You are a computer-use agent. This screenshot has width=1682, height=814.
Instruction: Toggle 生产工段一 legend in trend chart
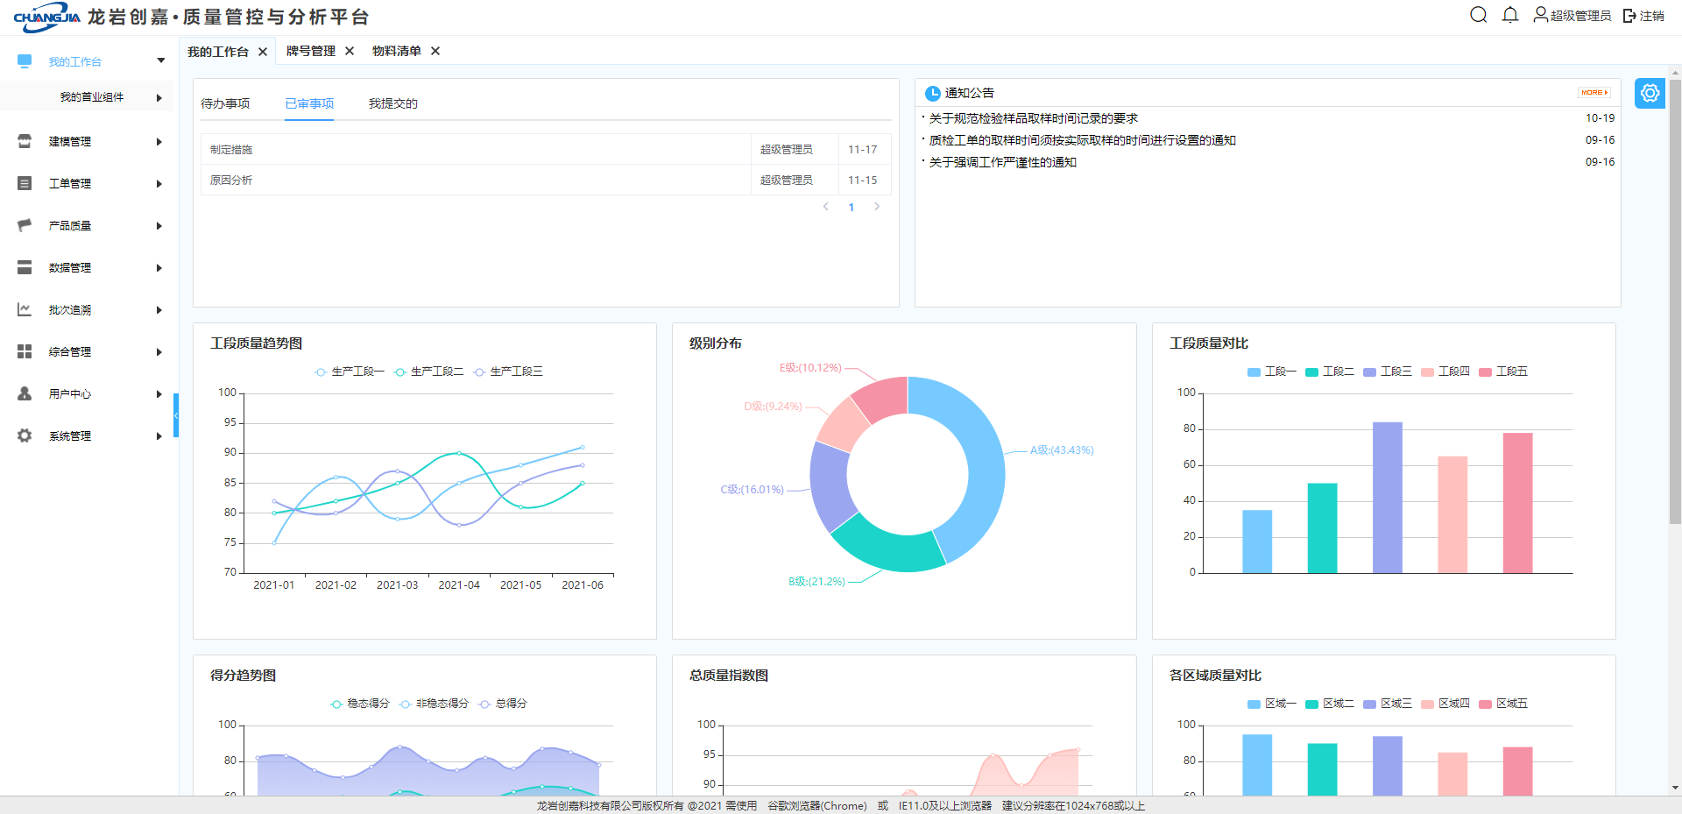[350, 372]
